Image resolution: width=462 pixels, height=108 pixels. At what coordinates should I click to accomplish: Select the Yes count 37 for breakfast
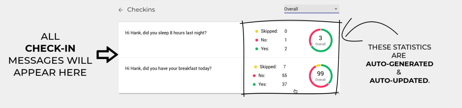pos(285,84)
